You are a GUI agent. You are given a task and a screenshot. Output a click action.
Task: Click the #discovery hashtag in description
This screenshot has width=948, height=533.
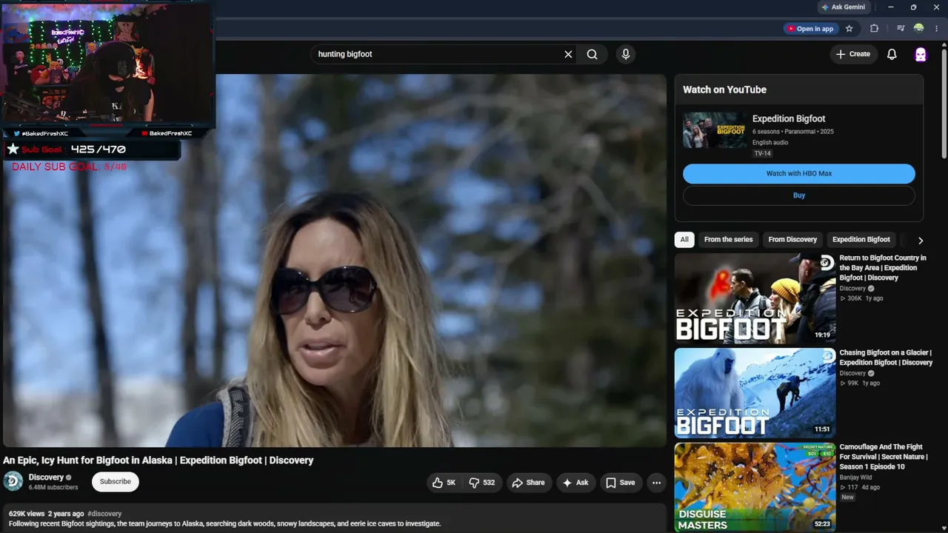[x=104, y=514]
